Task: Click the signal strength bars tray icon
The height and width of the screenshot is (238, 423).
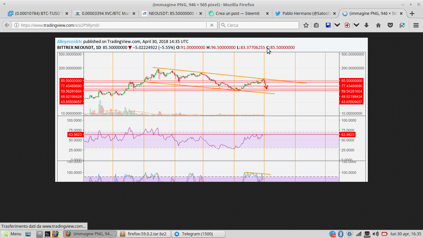Action: tap(359, 234)
